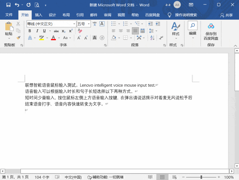Click the zoom slider in the status bar
239x180 pixels.
pyautogui.click(x=202, y=177)
